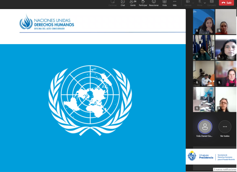Click muted mic icon on pink-scarf video
This screenshot has height=172, width=237.
click(x=219, y=83)
